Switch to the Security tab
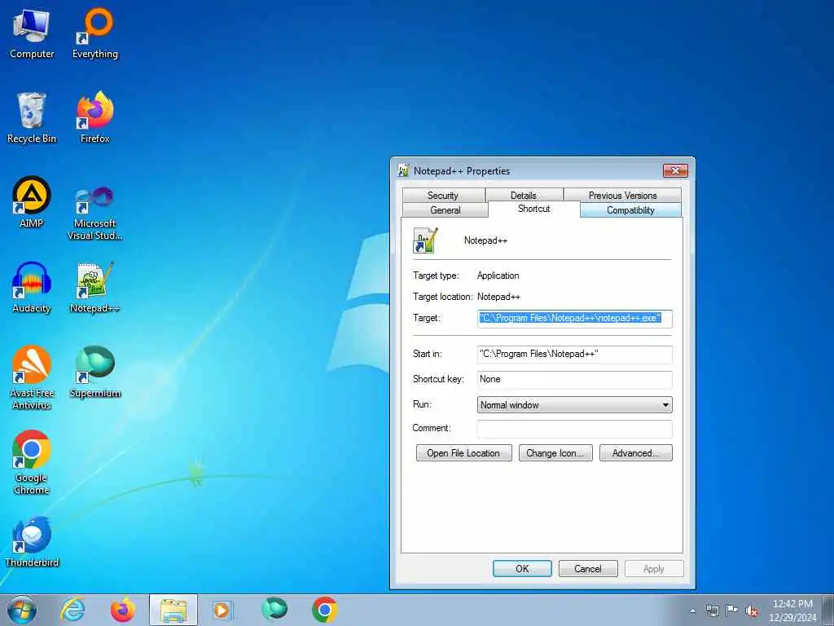Image resolution: width=834 pixels, height=626 pixels. pyautogui.click(x=443, y=195)
